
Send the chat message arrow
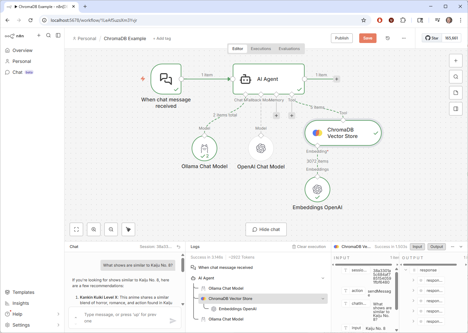point(173,320)
